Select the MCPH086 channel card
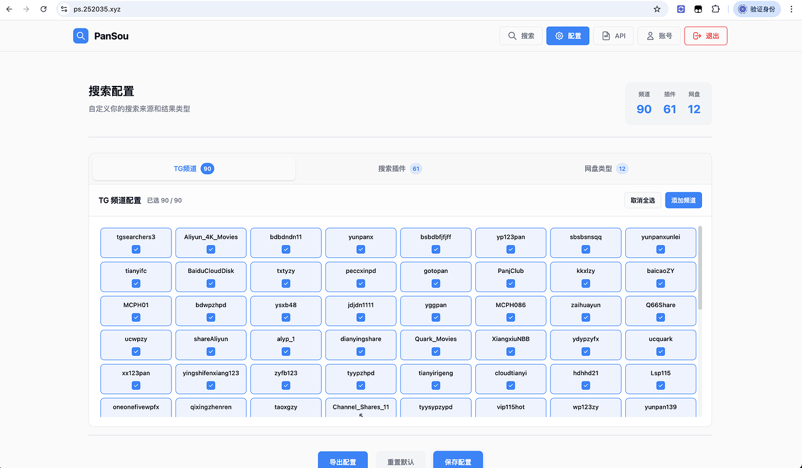The image size is (802, 468). (x=511, y=311)
